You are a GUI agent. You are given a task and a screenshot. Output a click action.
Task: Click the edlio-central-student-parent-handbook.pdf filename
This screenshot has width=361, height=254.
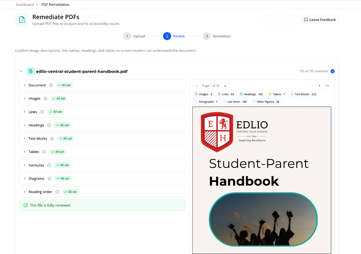click(82, 72)
